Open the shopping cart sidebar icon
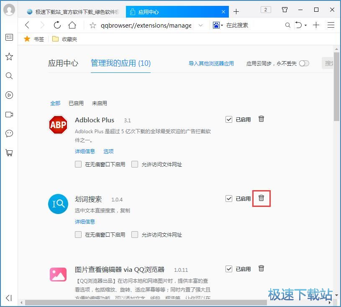341x307 pixels. (9, 152)
